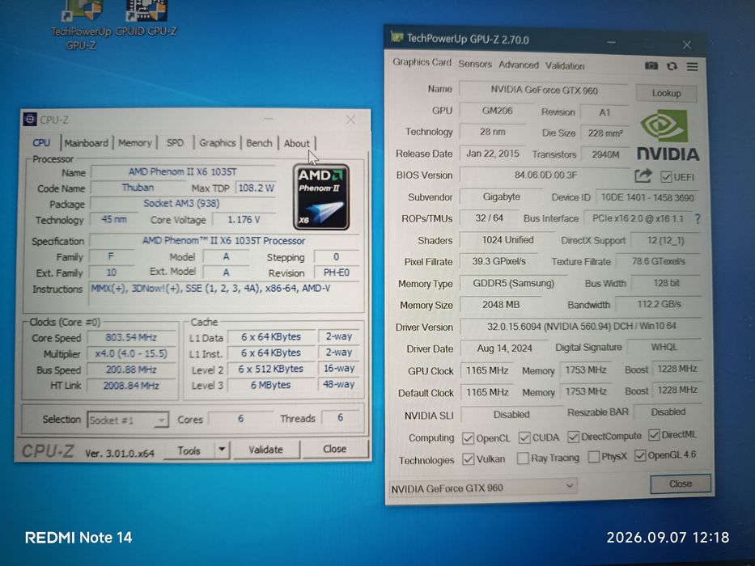Share the BIOS using the export icon
Screen dimensions: 755x566
pyautogui.click(x=643, y=175)
